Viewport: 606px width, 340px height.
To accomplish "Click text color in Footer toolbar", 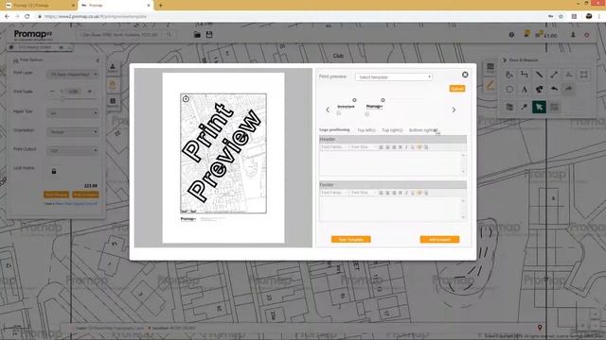I will [419, 193].
